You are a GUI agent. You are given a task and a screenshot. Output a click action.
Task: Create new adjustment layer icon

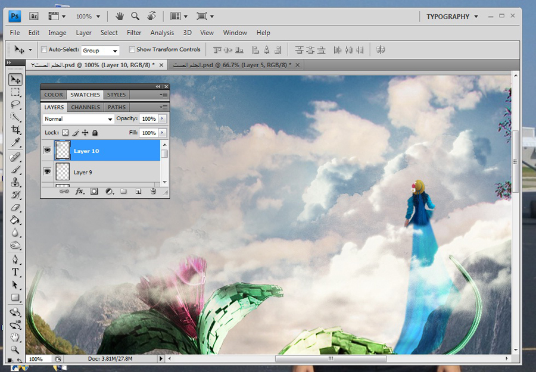[x=110, y=191]
